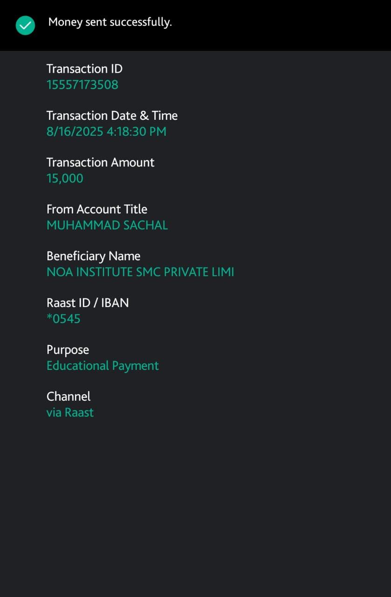Click the Transaction ID label

[x=84, y=69]
